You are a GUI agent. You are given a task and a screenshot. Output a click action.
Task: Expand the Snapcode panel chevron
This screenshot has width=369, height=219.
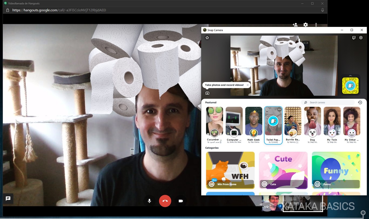tap(350, 76)
